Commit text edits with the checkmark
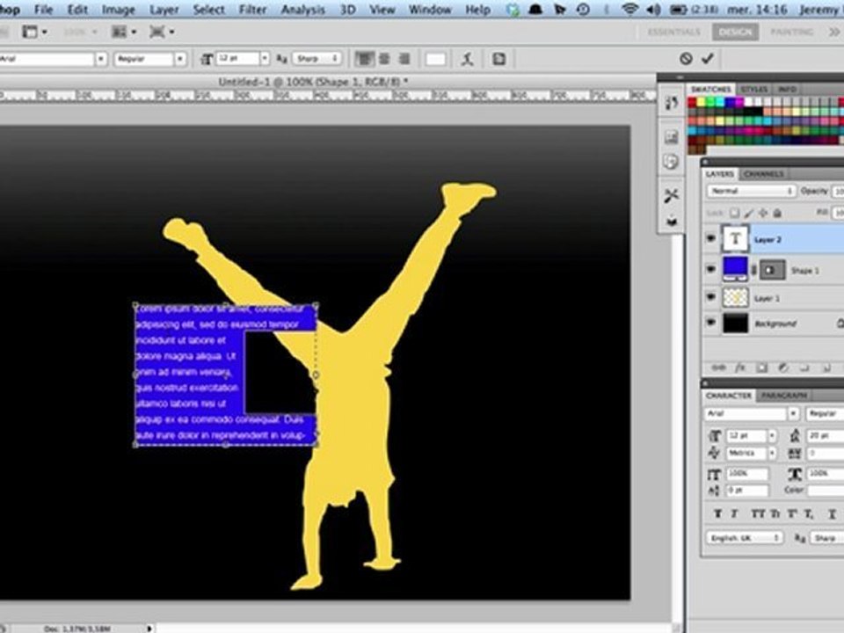 coord(707,58)
